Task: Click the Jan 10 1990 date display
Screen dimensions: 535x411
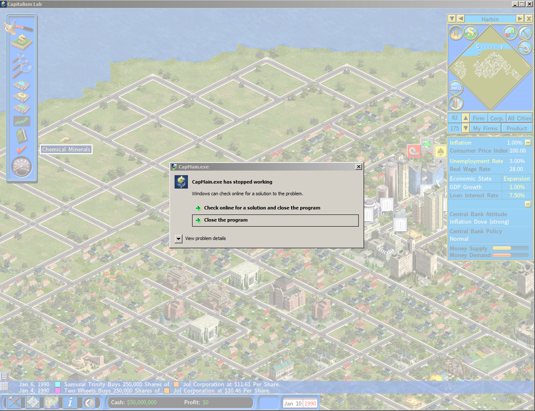Action: click(x=300, y=403)
